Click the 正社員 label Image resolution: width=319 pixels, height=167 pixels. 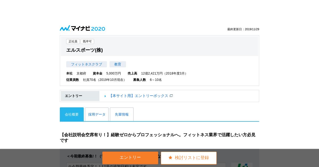point(73,42)
